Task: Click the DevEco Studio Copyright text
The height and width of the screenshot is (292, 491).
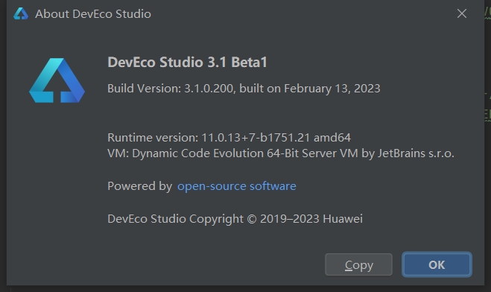Action: [175, 219]
